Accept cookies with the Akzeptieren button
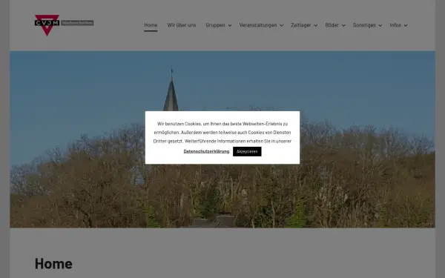Viewport: 445px width, 278px height. (x=247, y=151)
